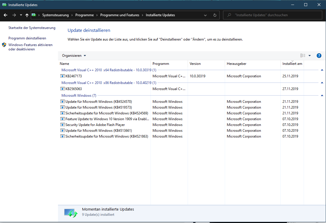Select the Microsoft Windows (7) group header

pos(79,96)
